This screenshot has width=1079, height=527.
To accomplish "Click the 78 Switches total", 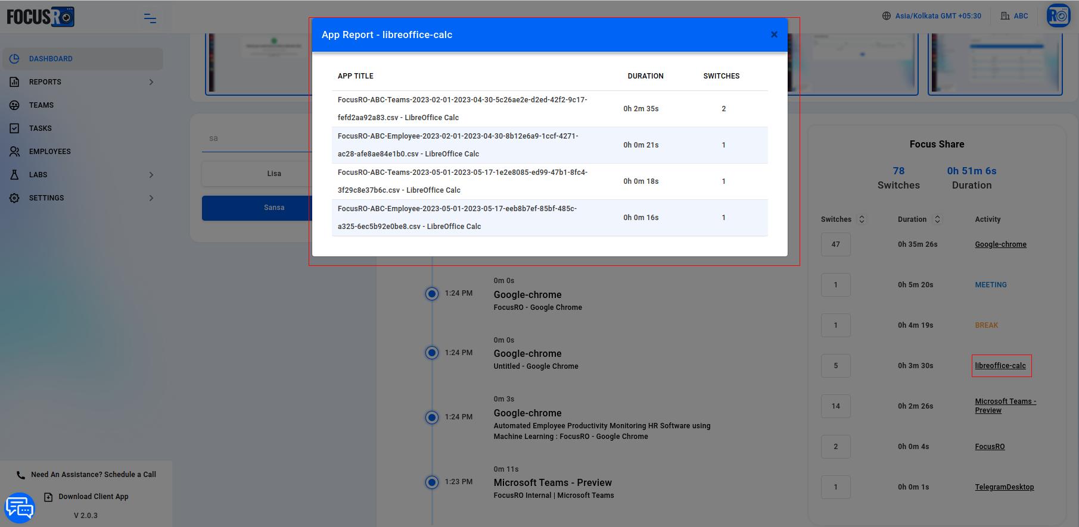I will 898,178.
